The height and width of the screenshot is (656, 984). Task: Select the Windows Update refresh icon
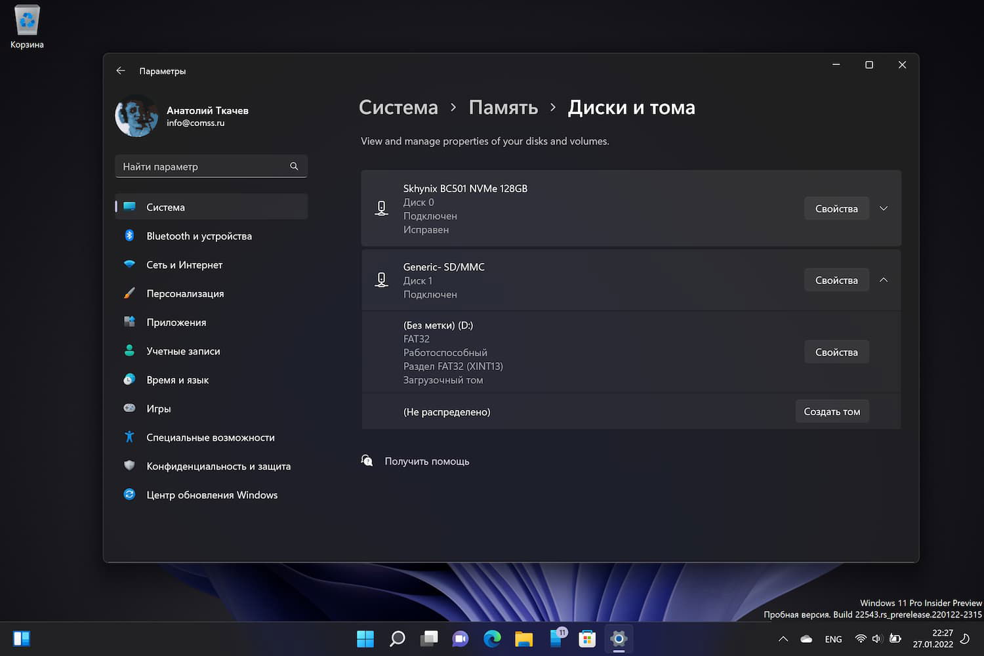(129, 495)
